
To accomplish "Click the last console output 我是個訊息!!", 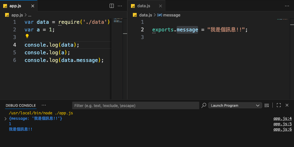I will [x=21, y=130].
